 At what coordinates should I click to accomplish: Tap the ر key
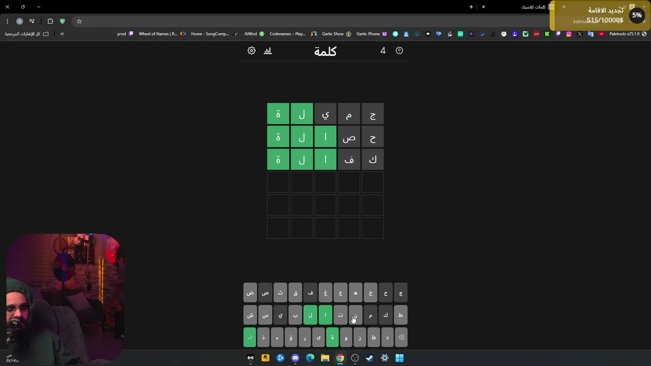click(305, 337)
